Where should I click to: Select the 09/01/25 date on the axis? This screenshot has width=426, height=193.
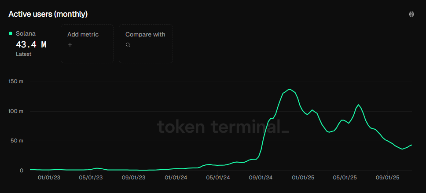point(387,178)
